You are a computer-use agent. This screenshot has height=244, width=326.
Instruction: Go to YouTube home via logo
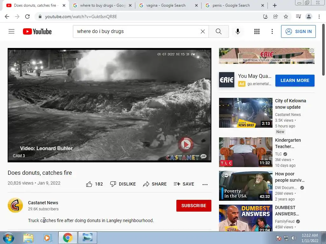click(x=37, y=31)
